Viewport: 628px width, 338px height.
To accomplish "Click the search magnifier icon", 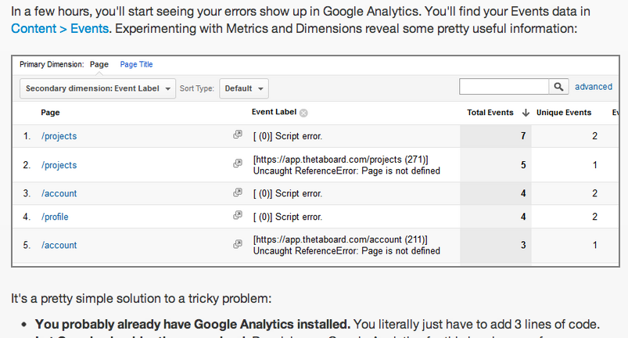I will (x=558, y=87).
